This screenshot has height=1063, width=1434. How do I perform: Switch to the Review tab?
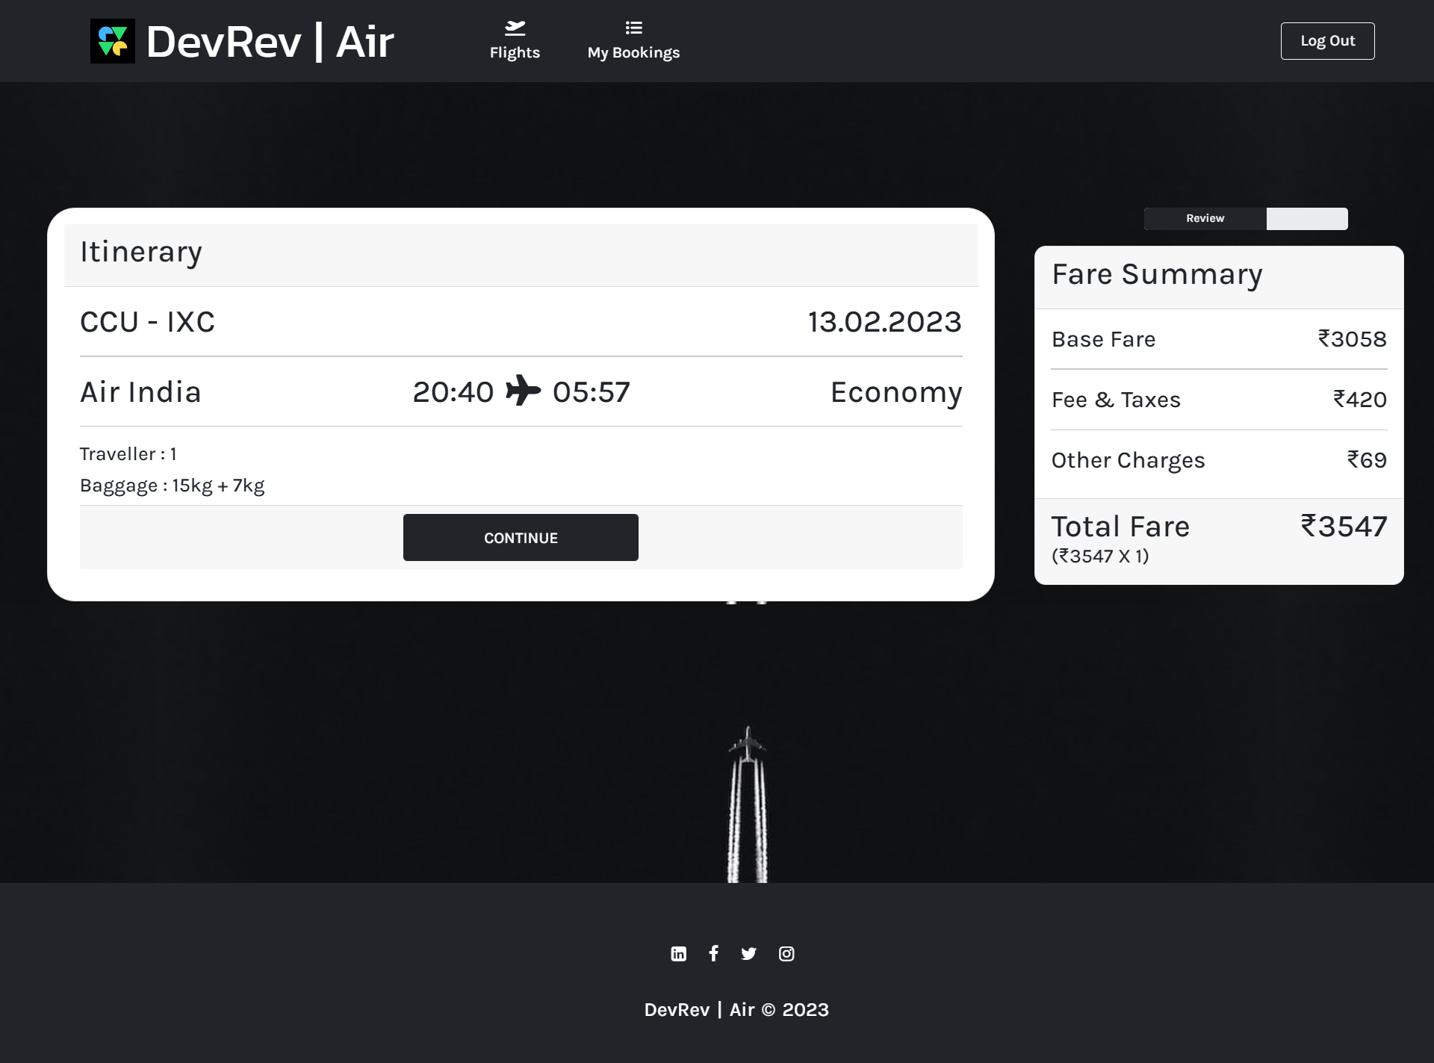point(1204,218)
